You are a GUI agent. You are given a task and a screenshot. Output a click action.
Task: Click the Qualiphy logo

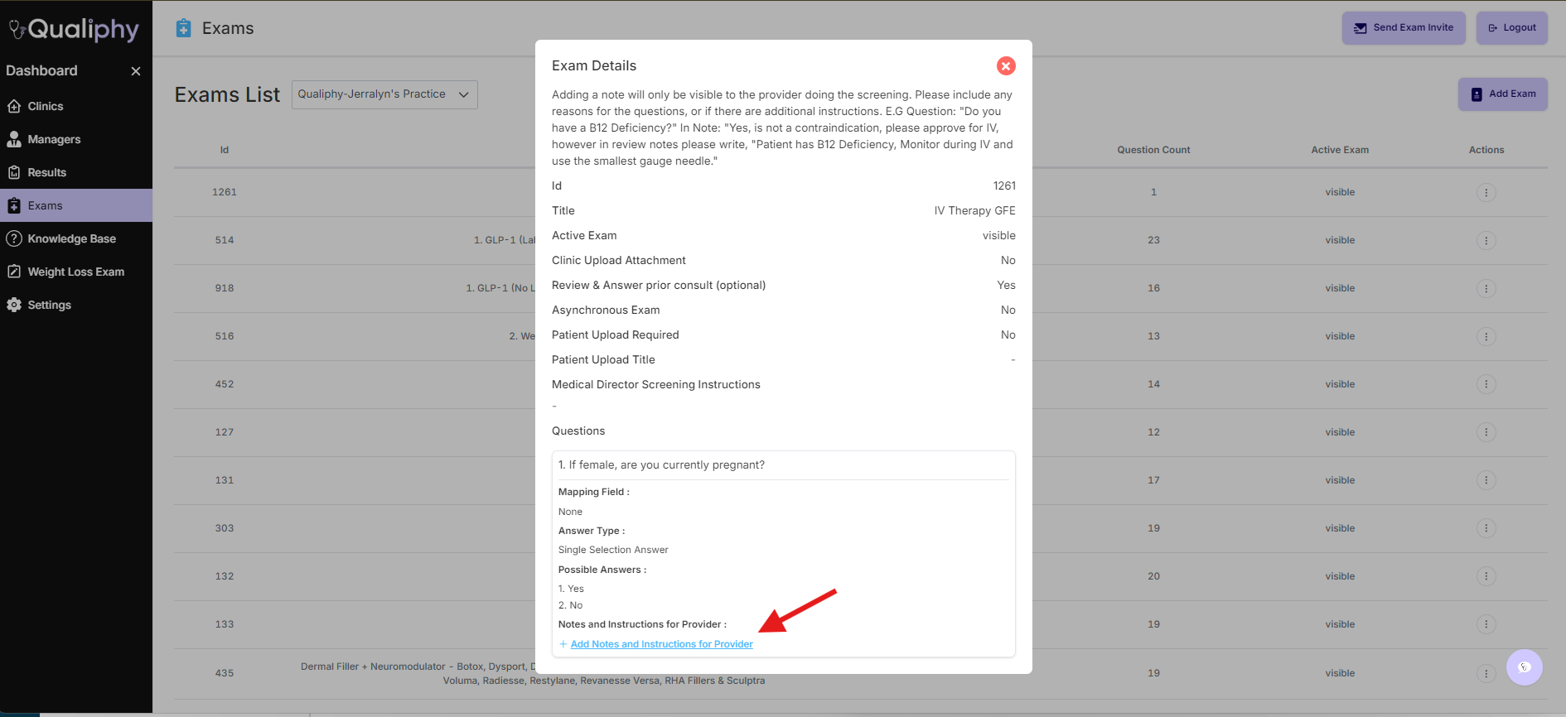point(75,30)
